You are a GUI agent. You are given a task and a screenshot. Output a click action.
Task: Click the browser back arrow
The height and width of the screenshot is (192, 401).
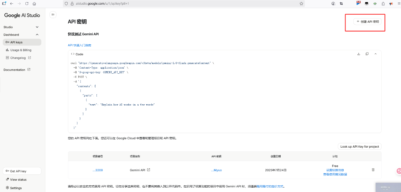tap(12, 4)
